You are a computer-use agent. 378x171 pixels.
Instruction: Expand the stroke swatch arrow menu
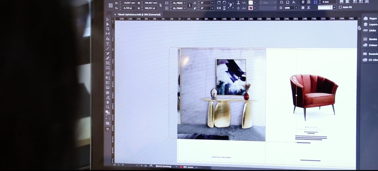pyautogui.click(x=255, y=8)
